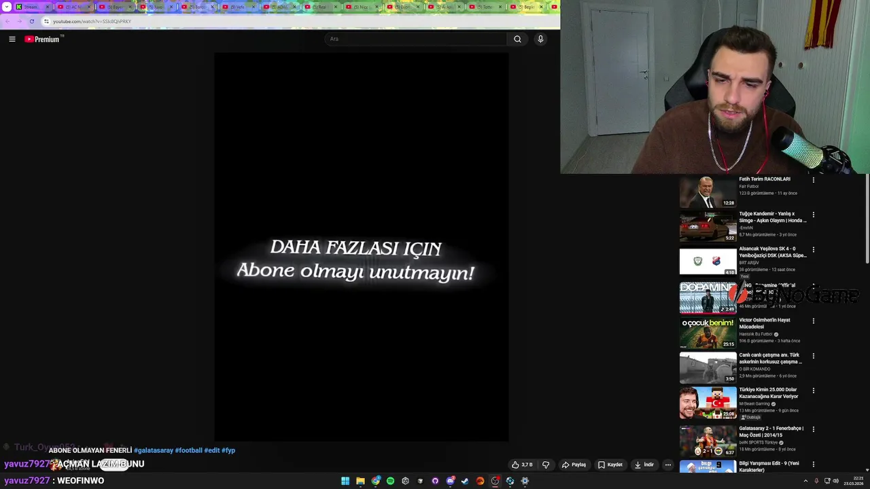Open GitHub Desktop from taskbar
870x489 pixels.
coord(435,481)
